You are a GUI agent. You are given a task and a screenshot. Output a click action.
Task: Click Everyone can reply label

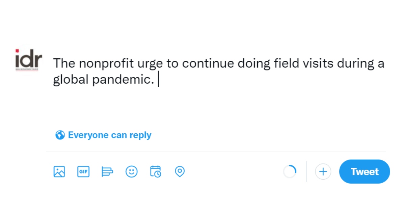coord(110,135)
